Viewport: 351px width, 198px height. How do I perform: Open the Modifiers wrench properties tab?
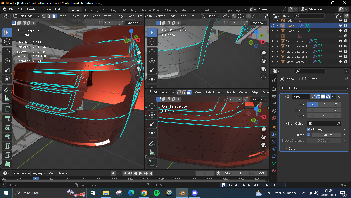[274, 135]
